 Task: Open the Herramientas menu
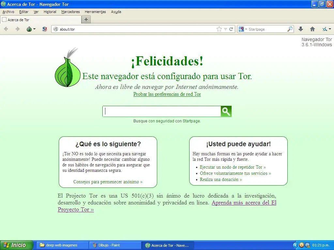pos(95,12)
